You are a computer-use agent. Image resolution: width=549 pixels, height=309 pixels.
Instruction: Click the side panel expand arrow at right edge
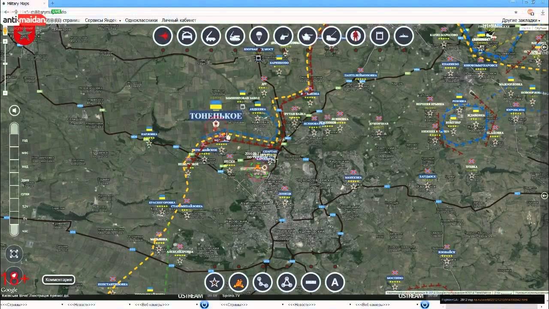point(545,196)
